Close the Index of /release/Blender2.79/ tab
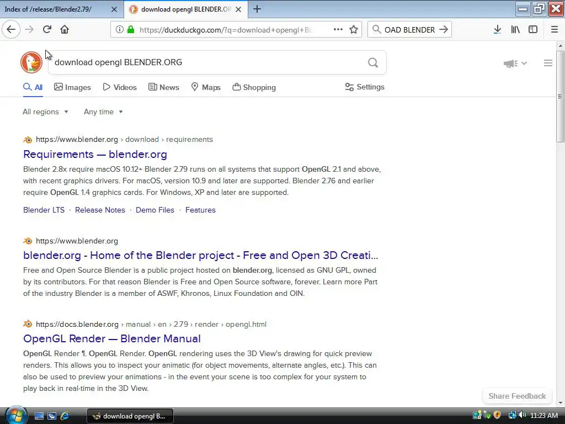 (x=114, y=9)
